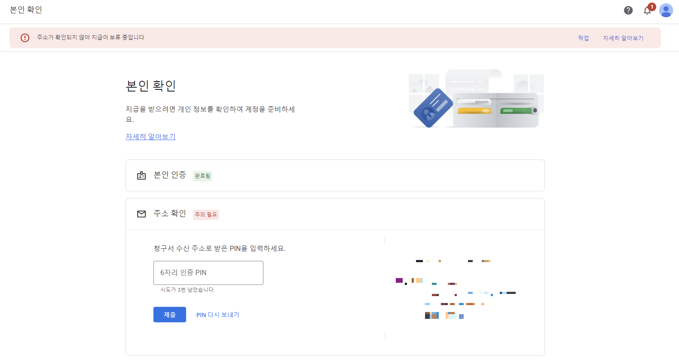Screen dimensions: 679x364
Task: Click the 시도가 3번 남았습니다 hint text
Action: (188, 290)
